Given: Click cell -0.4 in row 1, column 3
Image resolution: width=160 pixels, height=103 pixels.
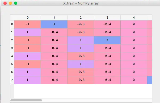Looking at the screenshot, I should 107,32.
